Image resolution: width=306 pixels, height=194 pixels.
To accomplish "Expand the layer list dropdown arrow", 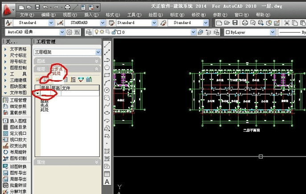I will pyautogui.click(x=193, y=32).
